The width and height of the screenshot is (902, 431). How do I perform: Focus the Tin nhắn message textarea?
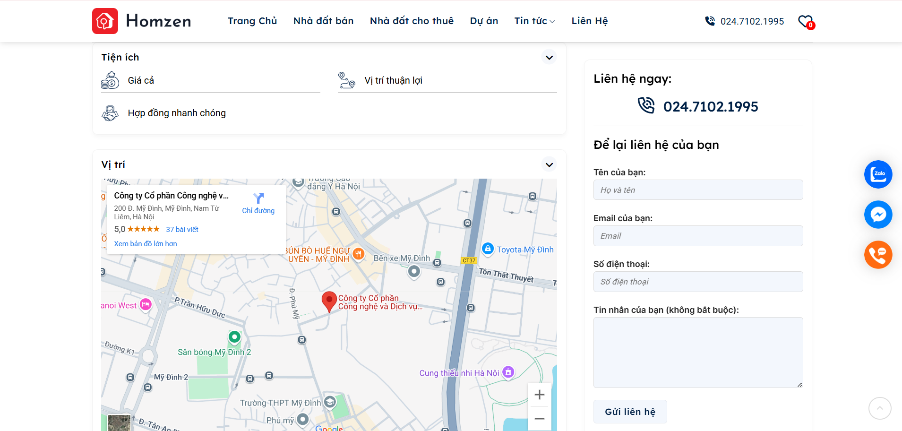coord(698,353)
